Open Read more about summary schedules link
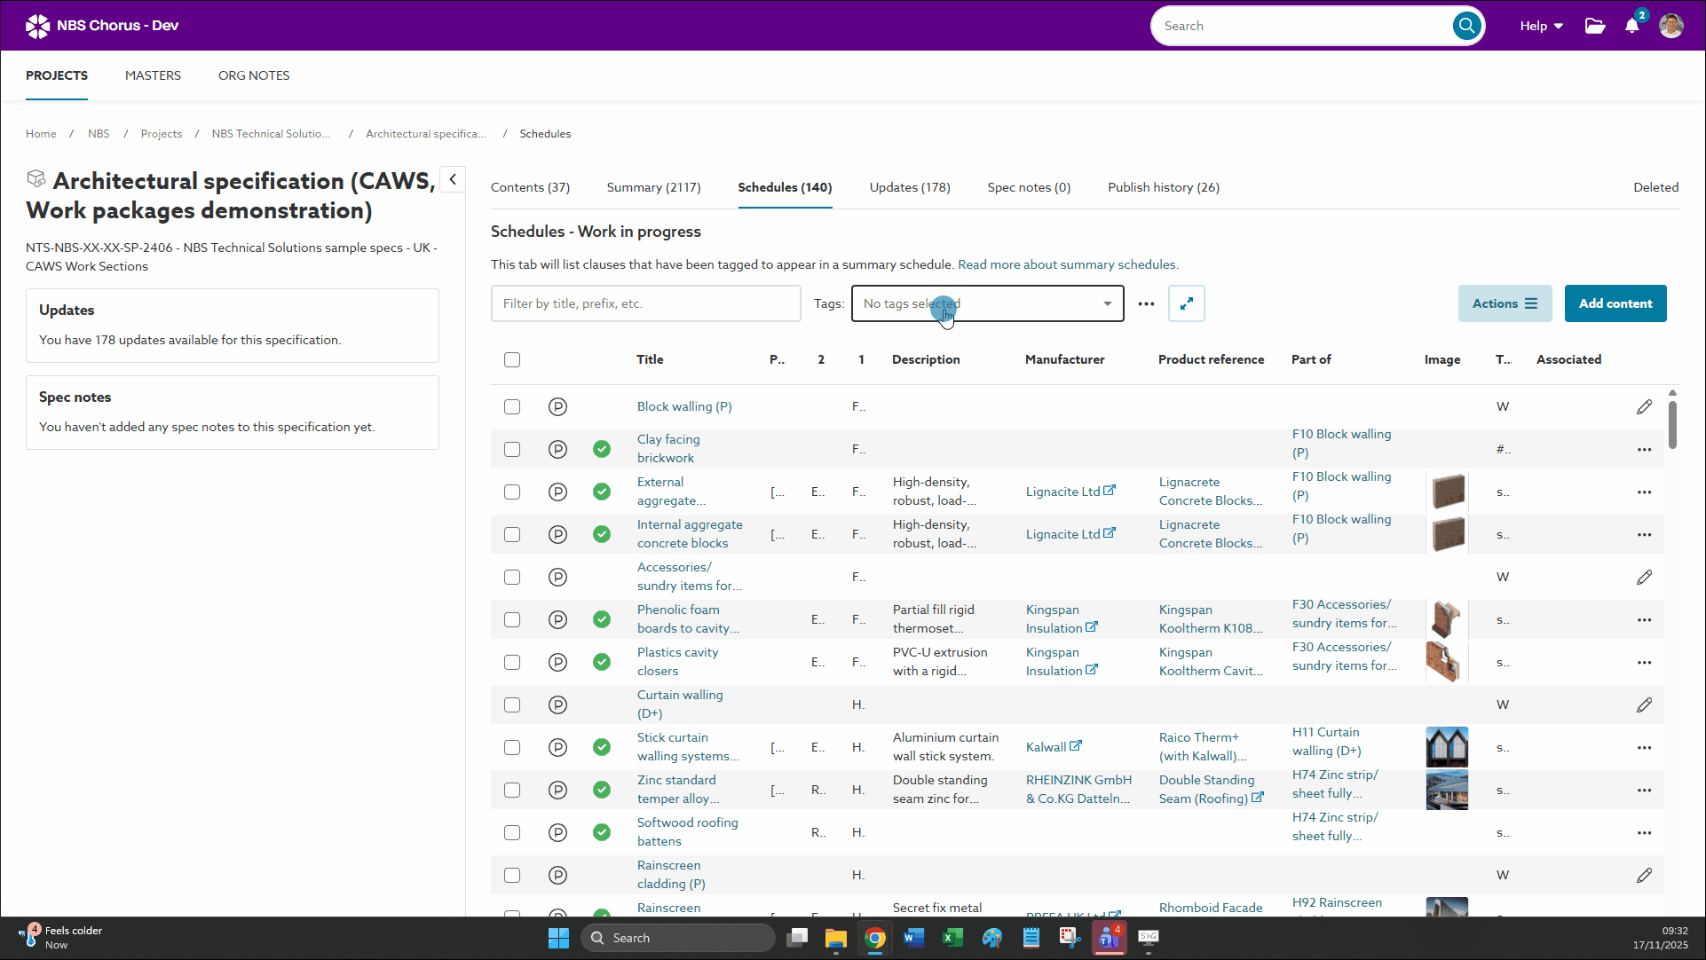This screenshot has width=1706, height=960. 1067,264
